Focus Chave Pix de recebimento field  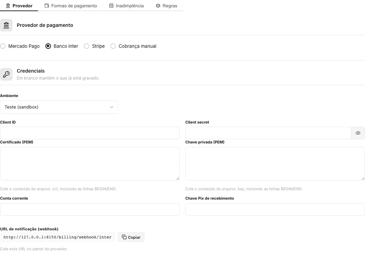(x=275, y=209)
